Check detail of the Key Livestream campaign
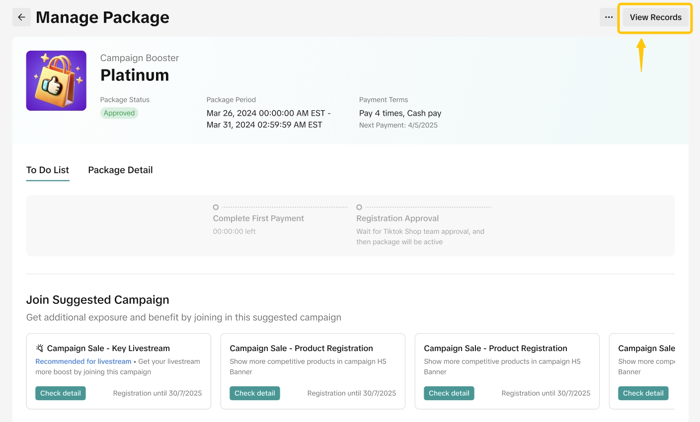700x422 pixels. [61, 393]
